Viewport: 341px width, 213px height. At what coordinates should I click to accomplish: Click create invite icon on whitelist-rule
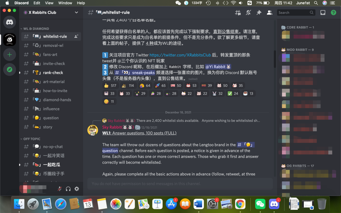(76, 37)
